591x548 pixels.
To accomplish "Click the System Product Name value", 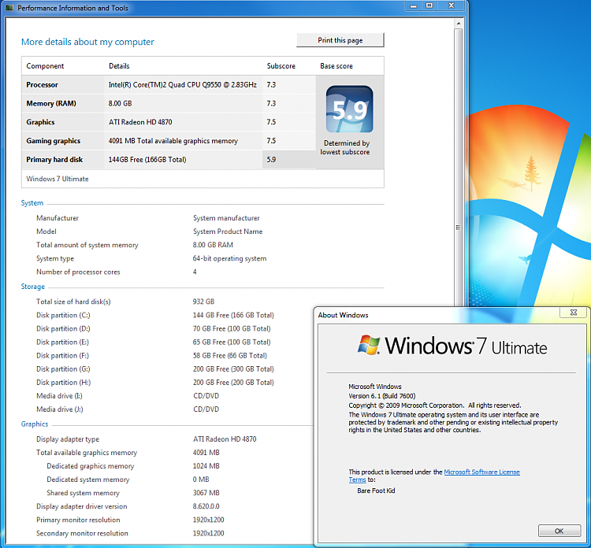I will 228,231.
